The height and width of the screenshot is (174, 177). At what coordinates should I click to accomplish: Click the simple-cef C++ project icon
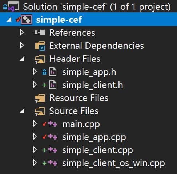(x=27, y=20)
